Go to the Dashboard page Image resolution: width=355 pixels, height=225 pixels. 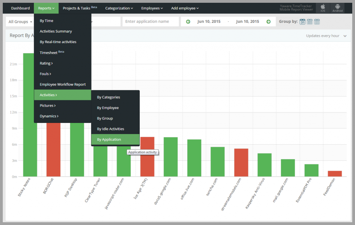tap(20, 8)
